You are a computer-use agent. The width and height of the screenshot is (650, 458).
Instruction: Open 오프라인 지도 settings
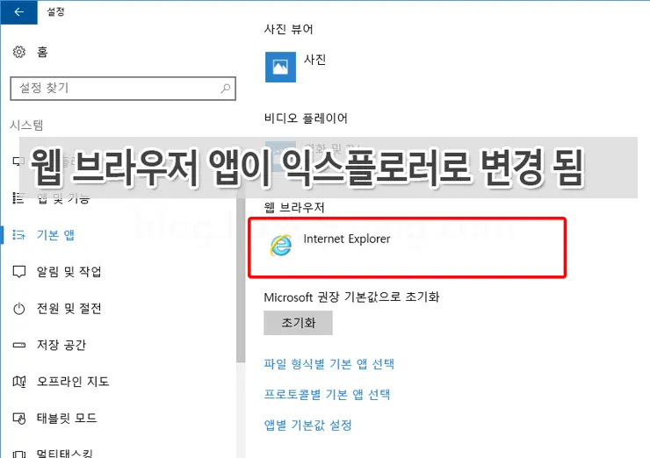(x=73, y=381)
